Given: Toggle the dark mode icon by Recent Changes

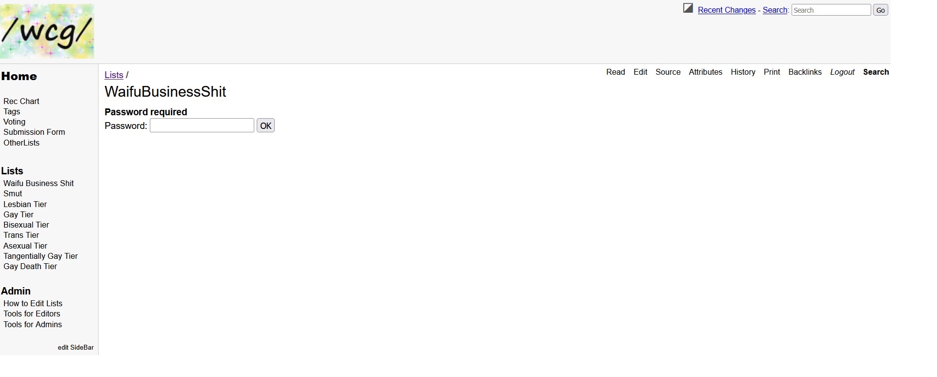Looking at the screenshot, I should tap(688, 8).
